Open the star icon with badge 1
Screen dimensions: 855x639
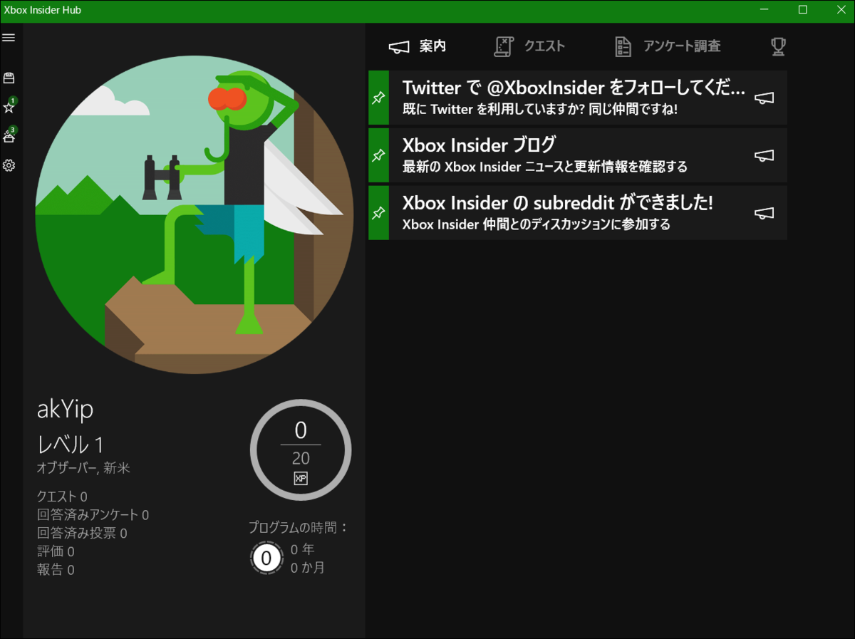point(9,107)
